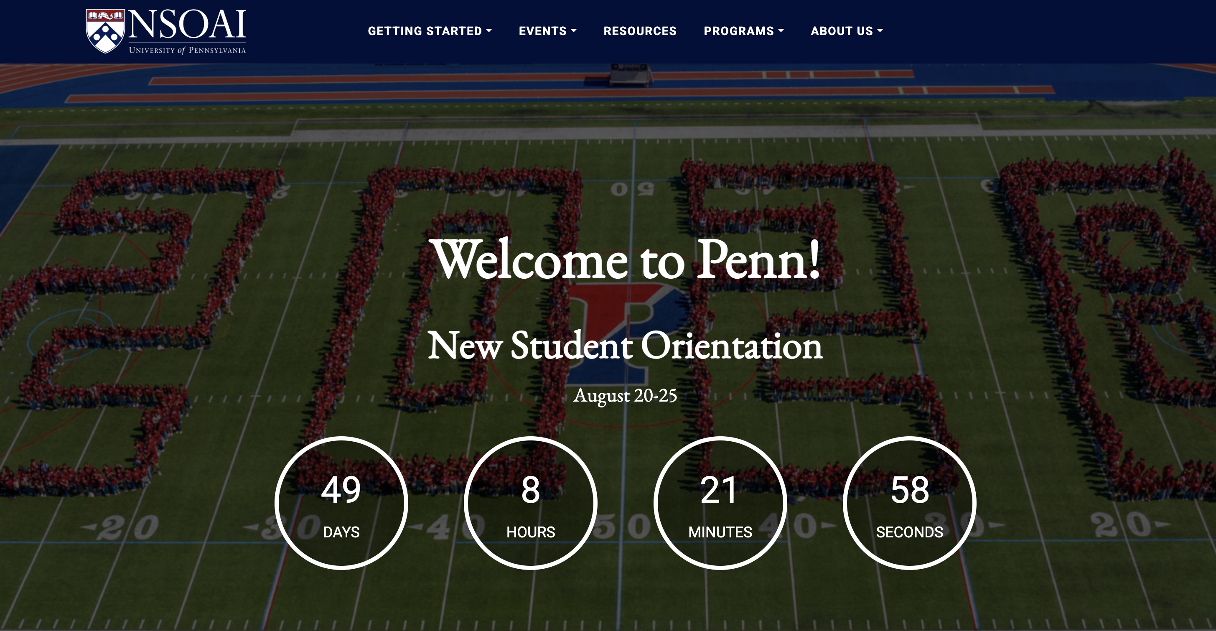This screenshot has height=631, width=1216.
Task: Expand the caret beside Programs
Action: [781, 31]
